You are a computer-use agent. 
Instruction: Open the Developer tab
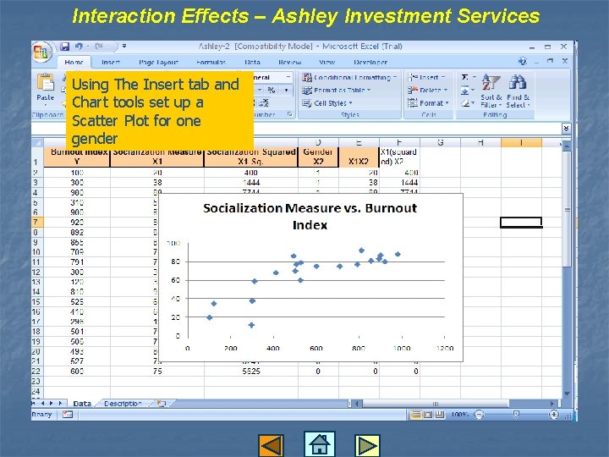[x=370, y=62]
